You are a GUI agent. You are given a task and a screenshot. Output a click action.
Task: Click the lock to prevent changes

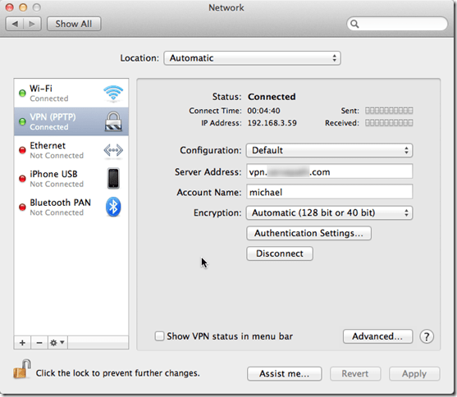click(x=22, y=369)
